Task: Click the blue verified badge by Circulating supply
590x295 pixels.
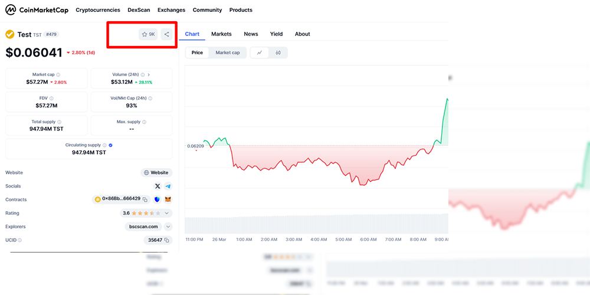Action: pos(111,145)
